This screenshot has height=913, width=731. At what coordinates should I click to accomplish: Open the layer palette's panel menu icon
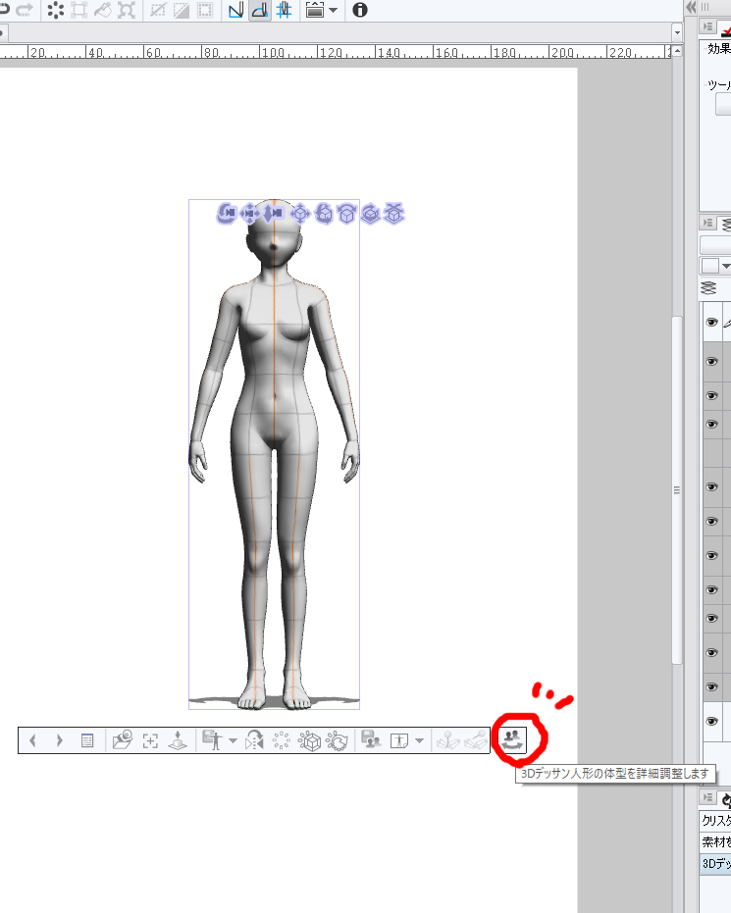click(707, 223)
